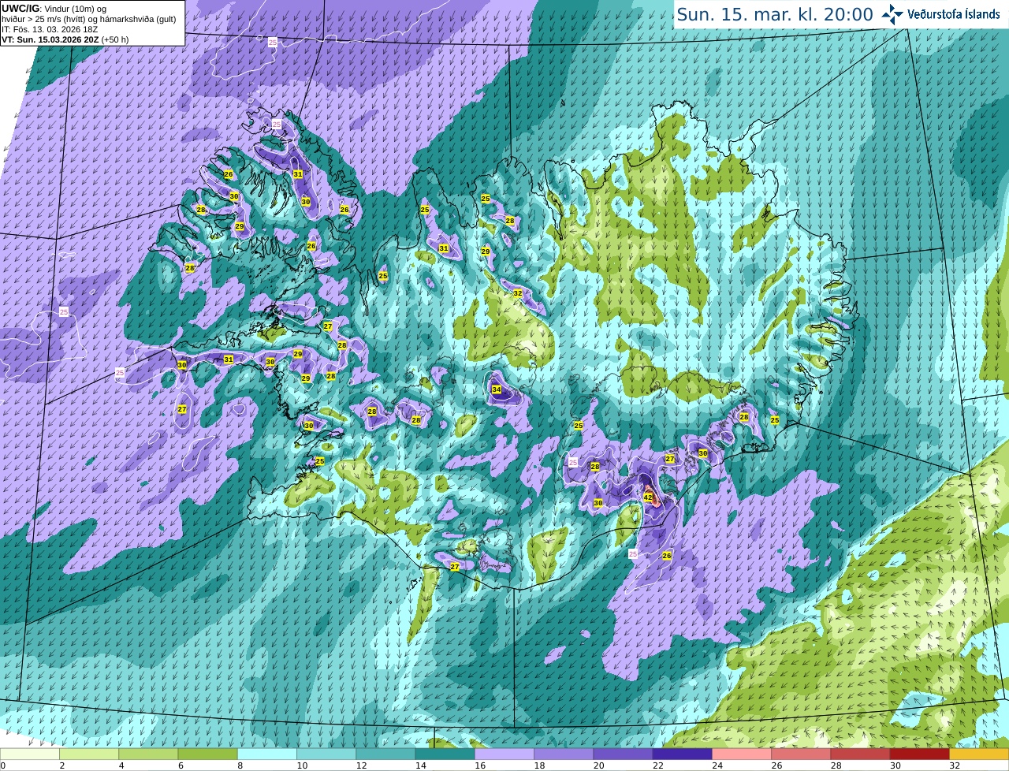Click the legend scale number 8
Screen dimensions: 1009x771
240,765
